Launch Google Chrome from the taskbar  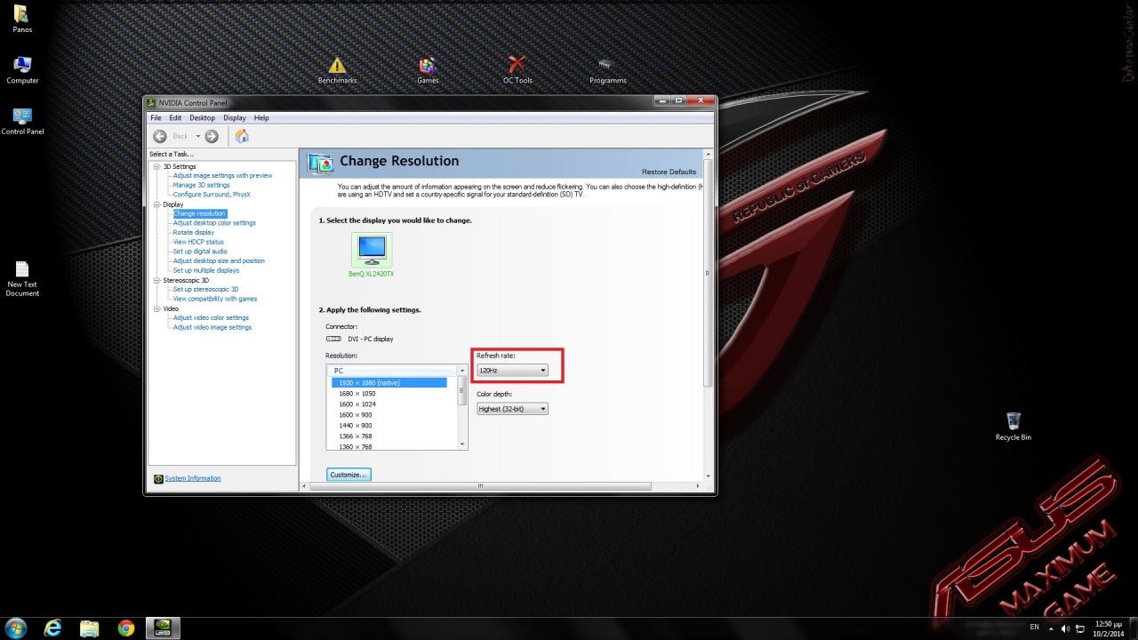click(x=125, y=628)
